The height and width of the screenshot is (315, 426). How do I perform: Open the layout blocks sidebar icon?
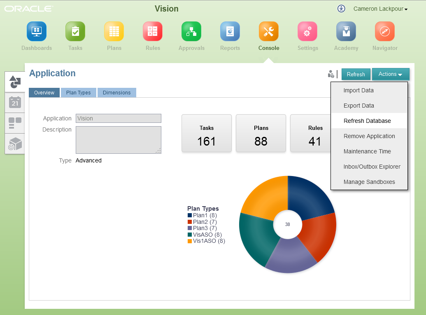click(15, 123)
